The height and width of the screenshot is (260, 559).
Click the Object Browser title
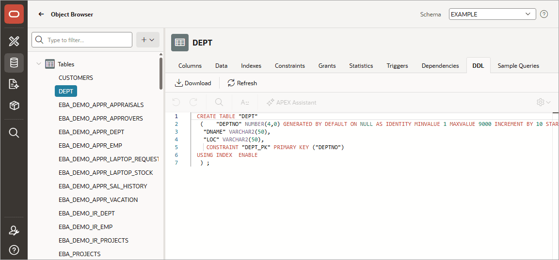(x=72, y=14)
